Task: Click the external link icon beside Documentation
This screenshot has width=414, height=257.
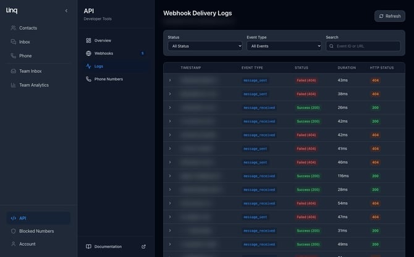Action: coord(144,246)
